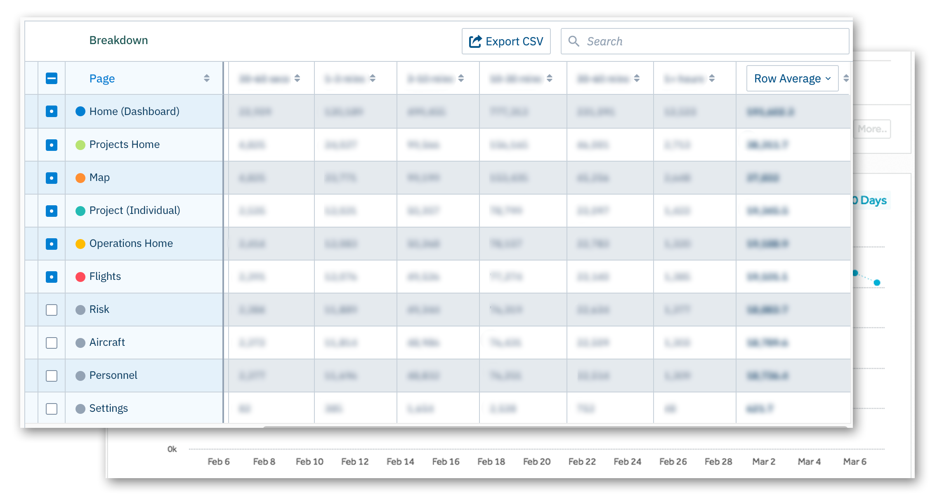The height and width of the screenshot is (500, 949).
Task: Sort the first blurred data column
Action: (297, 78)
